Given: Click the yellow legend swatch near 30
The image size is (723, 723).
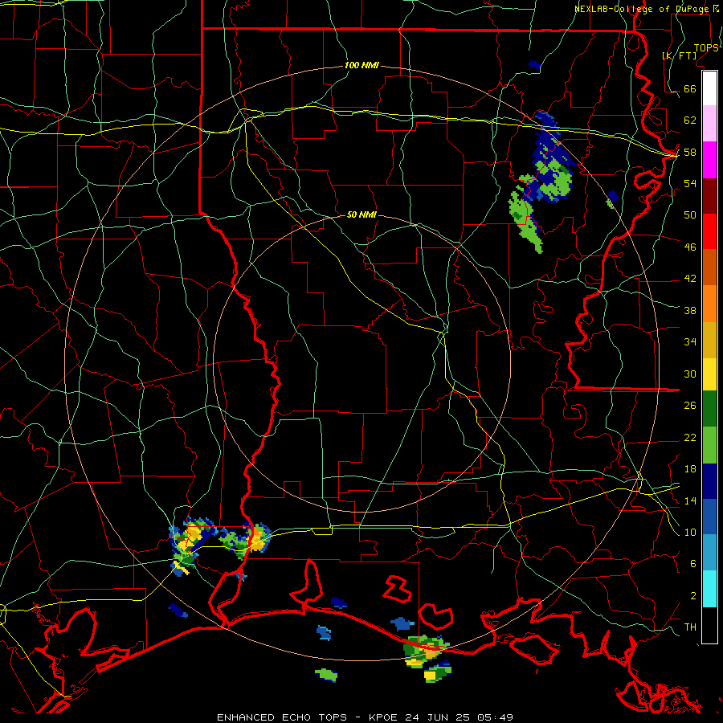Looking at the screenshot, I should pyautogui.click(x=709, y=374).
